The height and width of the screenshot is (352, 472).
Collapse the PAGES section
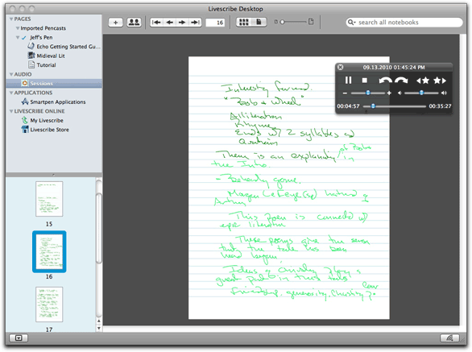click(x=11, y=19)
